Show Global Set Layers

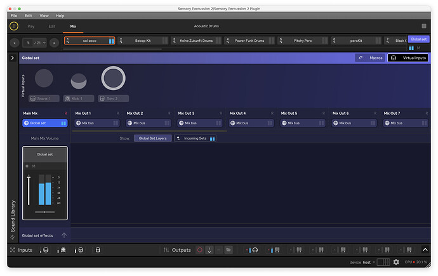tap(152, 138)
